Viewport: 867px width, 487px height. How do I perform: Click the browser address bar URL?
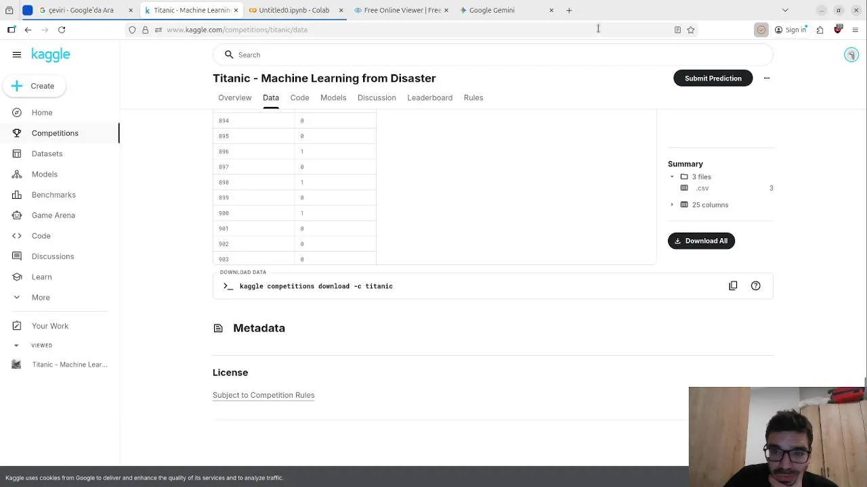(237, 30)
